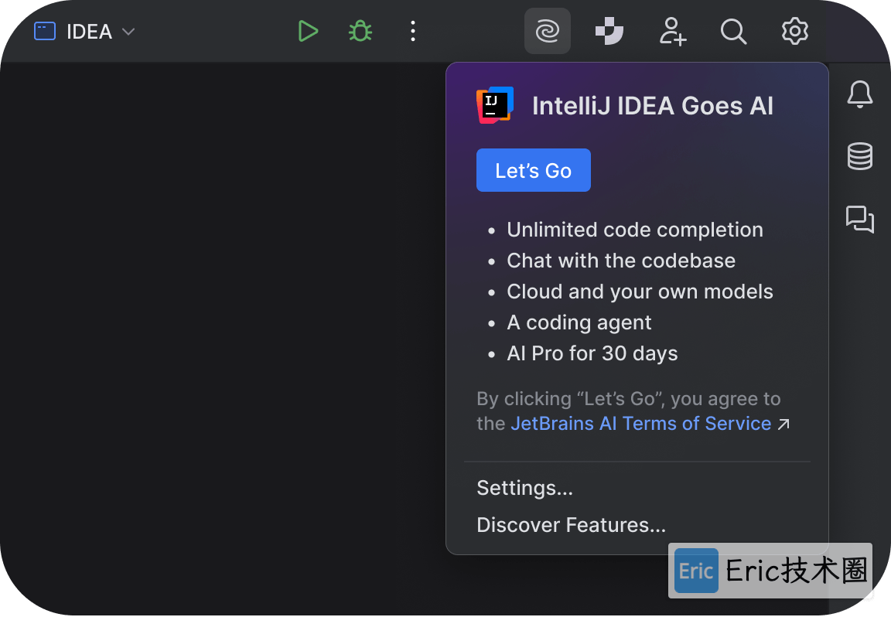The image size is (891, 617).
Task: Click the "IntelliJ IDEA Goes AI" heading
Action: click(652, 106)
